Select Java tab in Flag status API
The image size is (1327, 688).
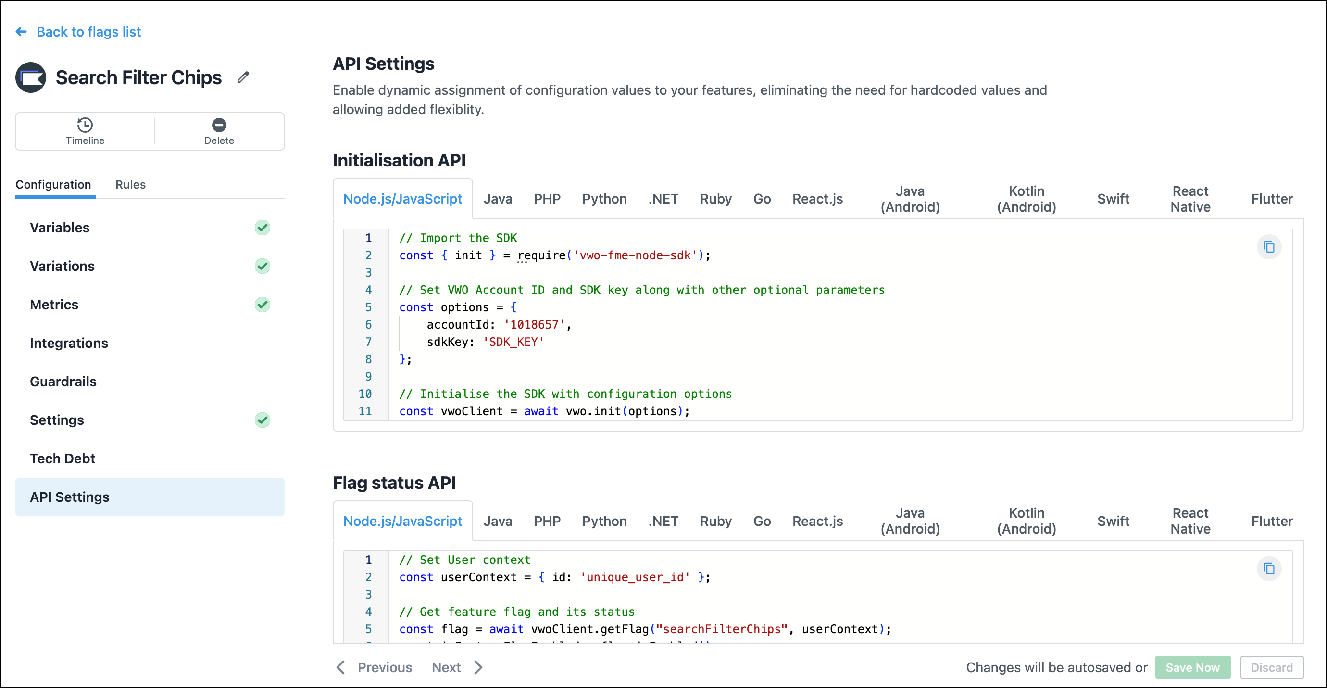point(498,521)
